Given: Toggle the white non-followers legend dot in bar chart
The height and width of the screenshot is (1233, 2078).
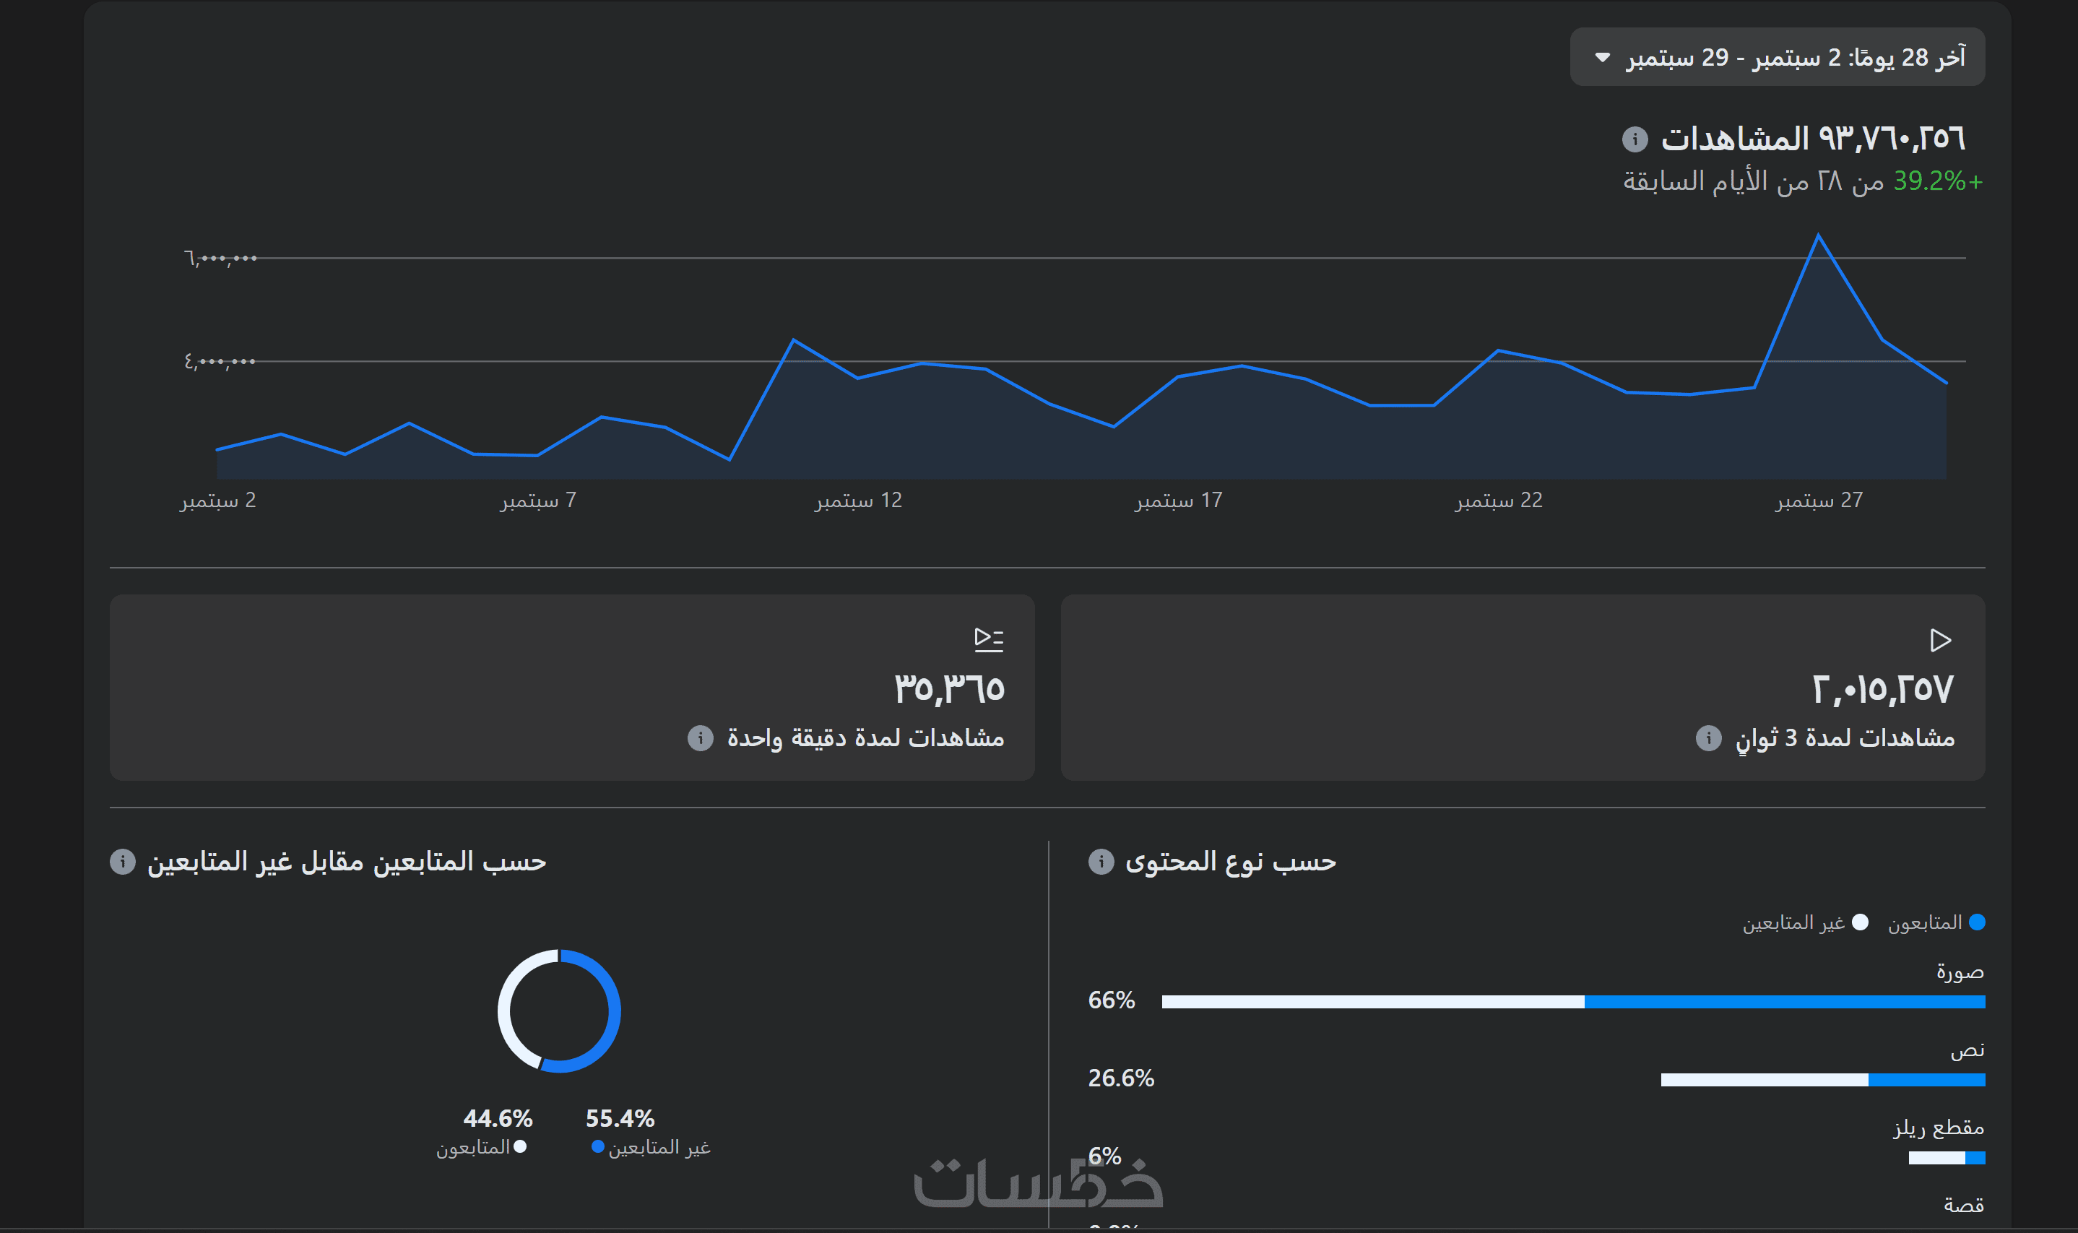Looking at the screenshot, I should pyautogui.click(x=1861, y=922).
